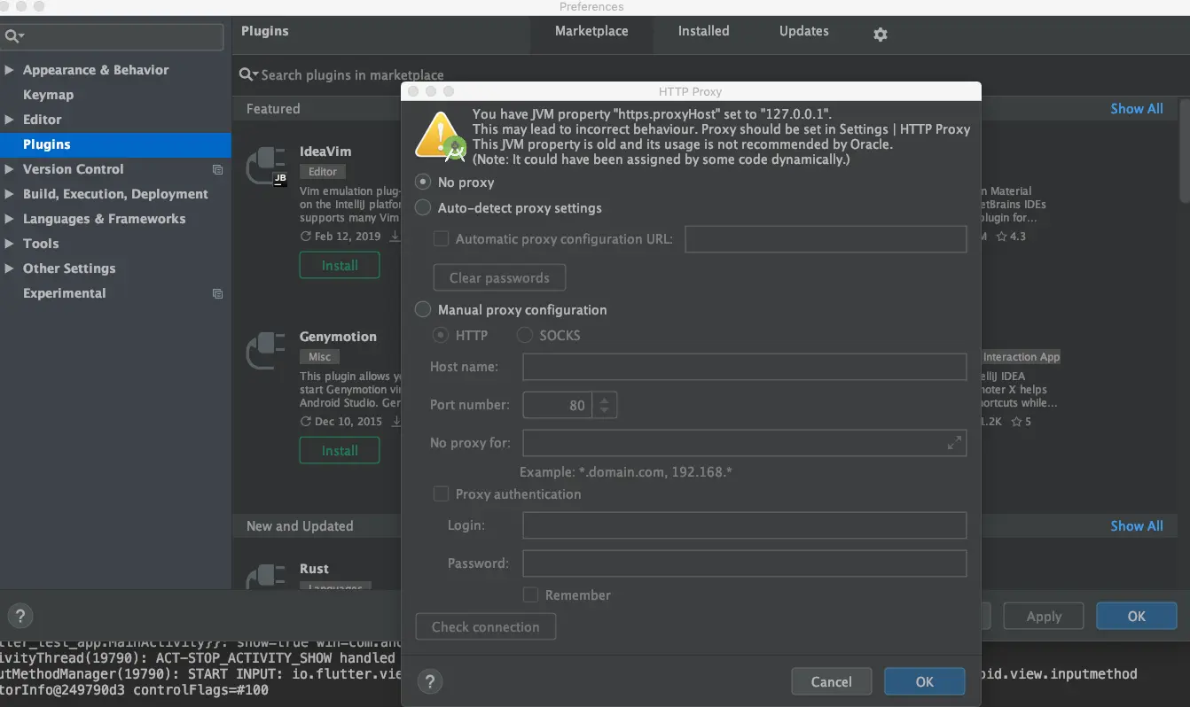Click the Host name input field
The width and height of the screenshot is (1190, 707).
click(x=744, y=367)
